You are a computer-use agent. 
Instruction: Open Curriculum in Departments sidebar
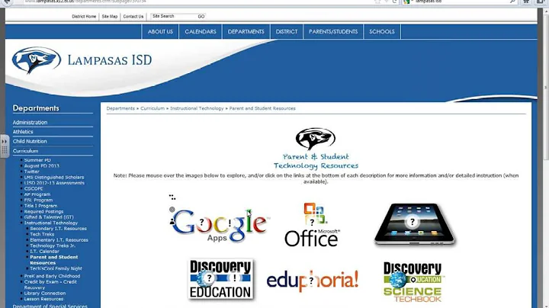pos(26,151)
